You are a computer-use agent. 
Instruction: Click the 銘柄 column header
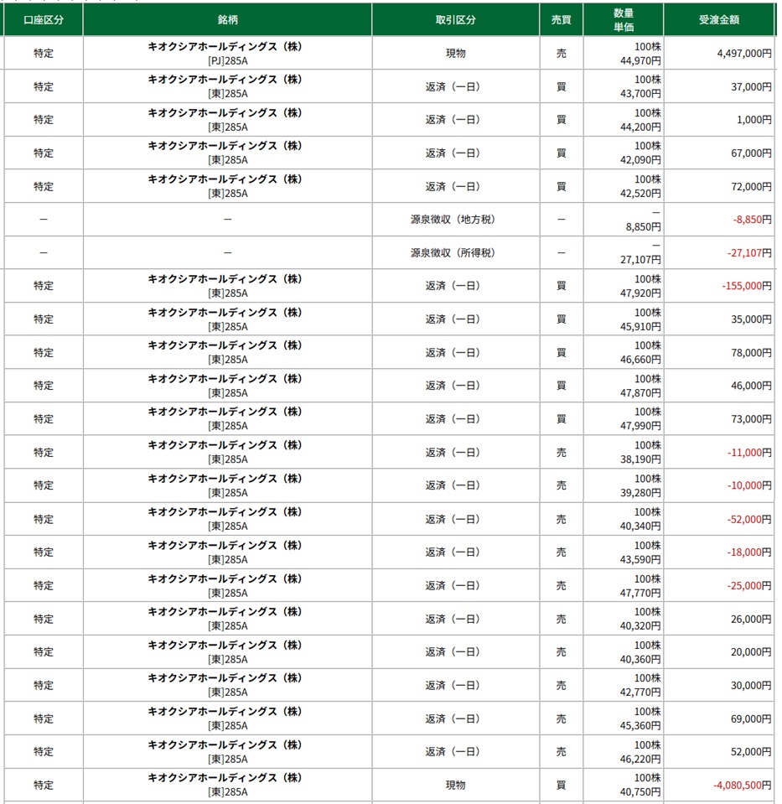(228, 19)
